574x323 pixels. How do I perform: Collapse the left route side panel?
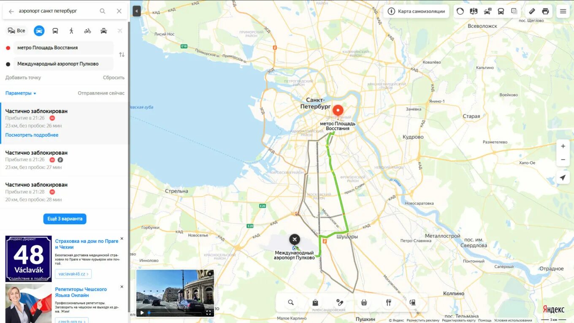[136, 11]
